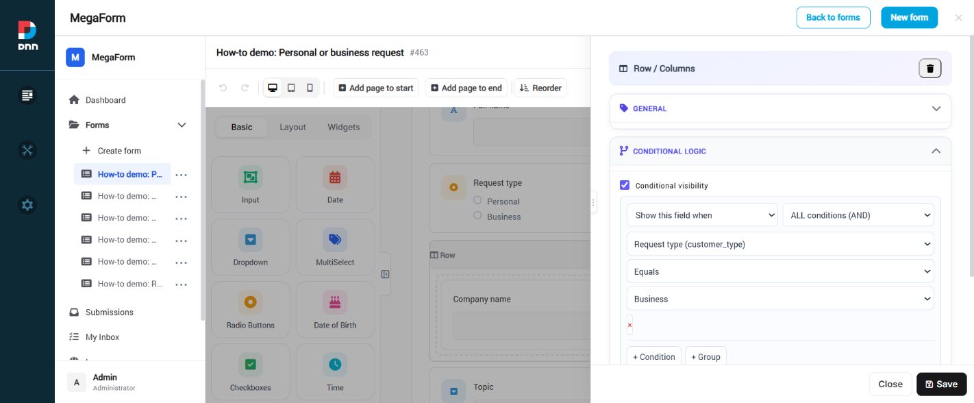The height and width of the screenshot is (403, 974).
Task: Switch to the Widgets tab
Action: (344, 127)
